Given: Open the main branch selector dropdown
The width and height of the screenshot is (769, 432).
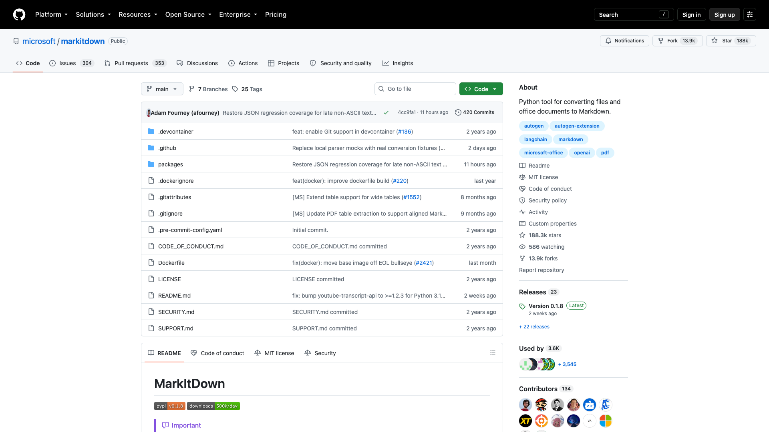Looking at the screenshot, I should (x=162, y=89).
